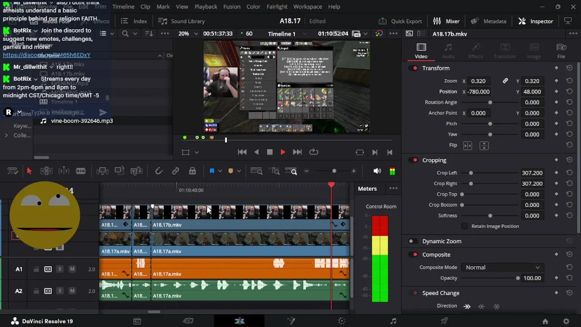Image resolution: width=581 pixels, height=327 pixels.
Task: Choose the Blade Edit Mode tool
Action: tap(81, 171)
